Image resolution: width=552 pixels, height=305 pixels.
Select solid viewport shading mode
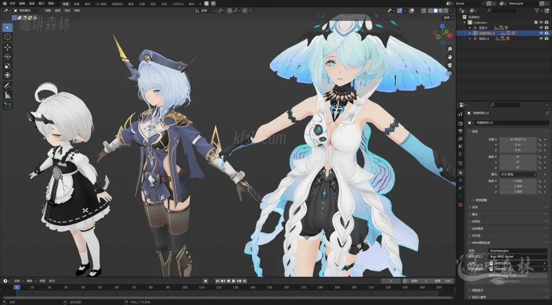pos(436,11)
